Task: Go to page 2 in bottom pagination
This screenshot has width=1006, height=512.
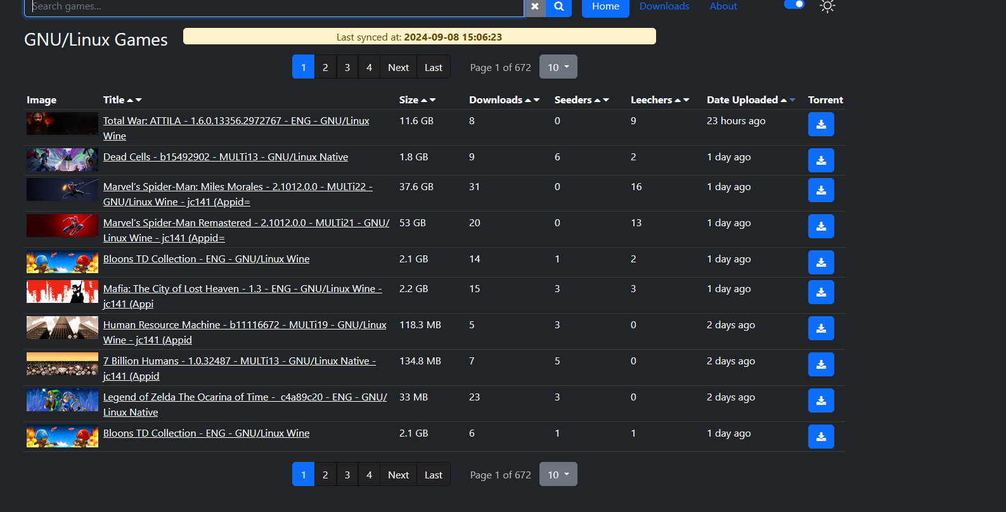Action: coord(325,475)
